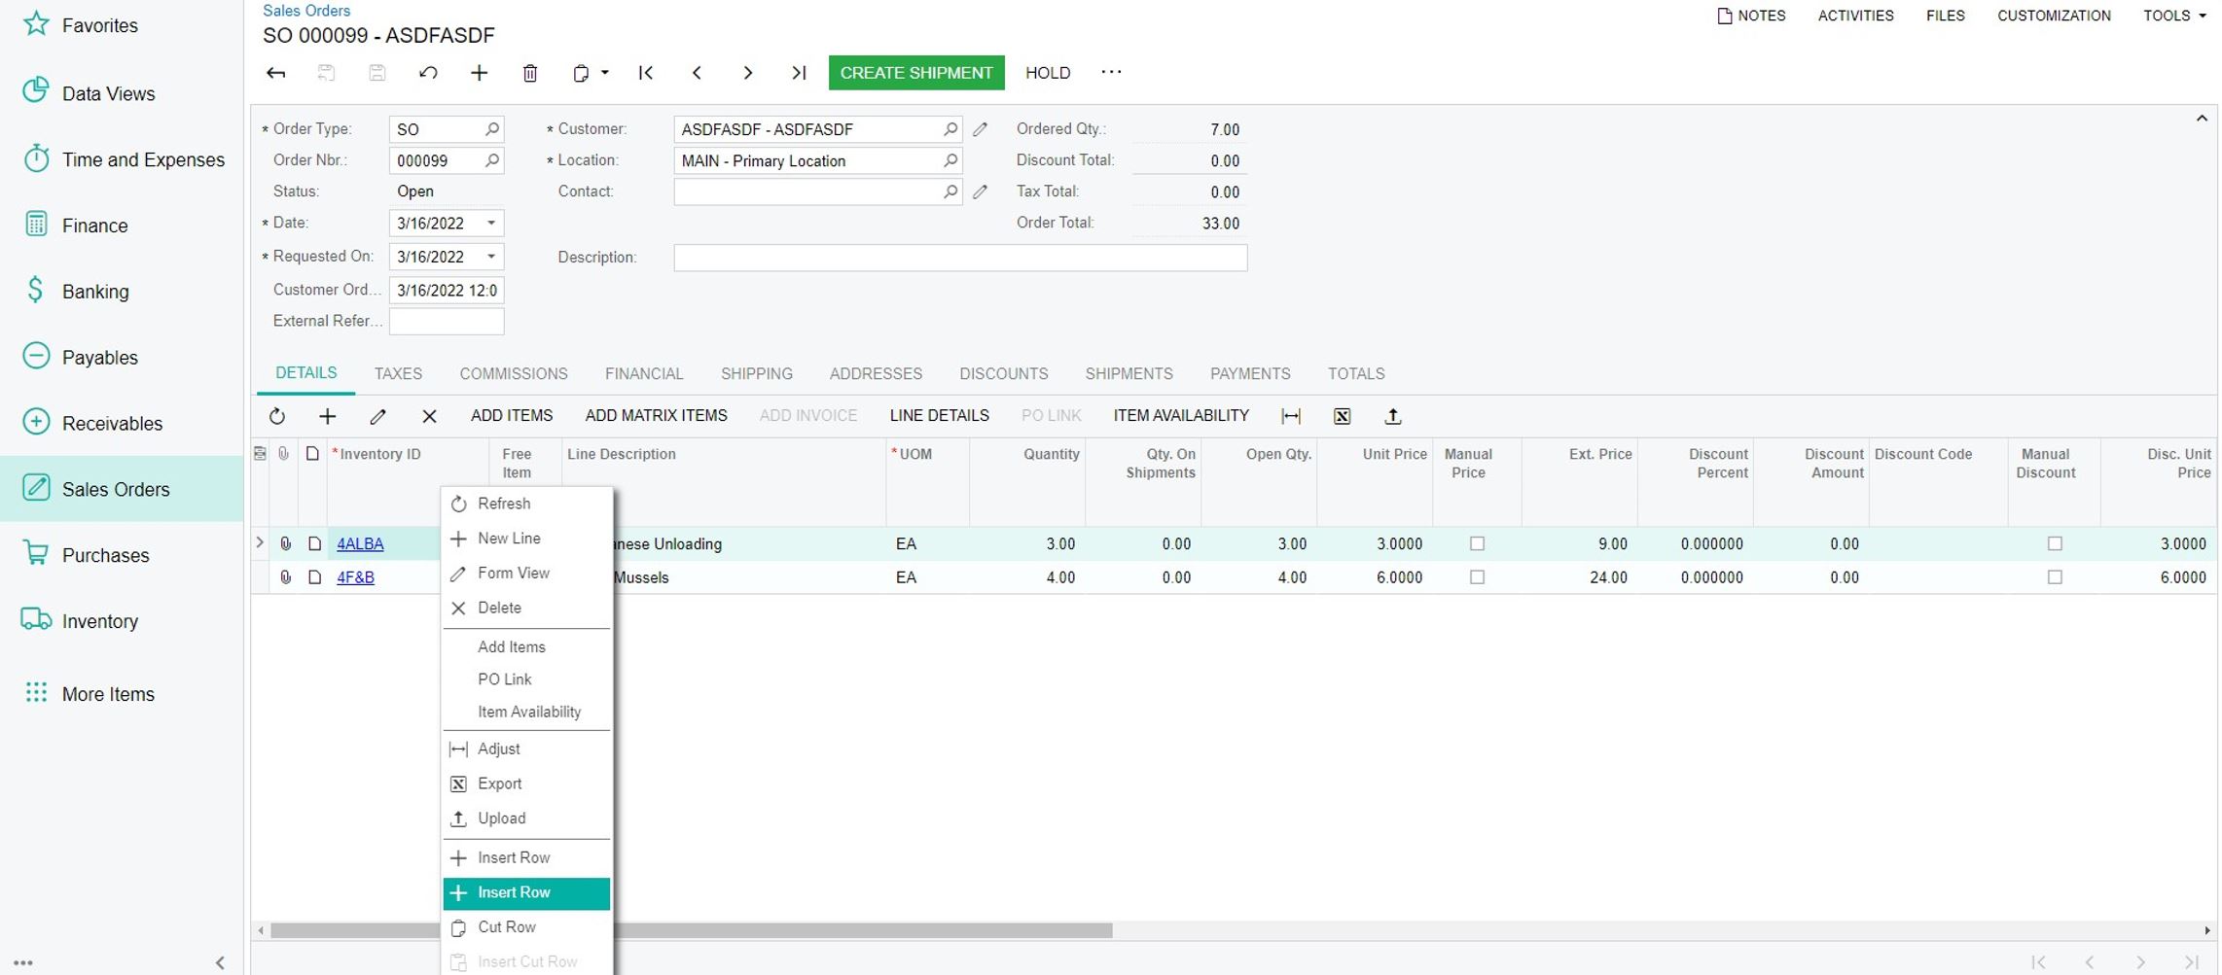
Task: Add a new record with the plus icon
Action: pyautogui.click(x=479, y=73)
